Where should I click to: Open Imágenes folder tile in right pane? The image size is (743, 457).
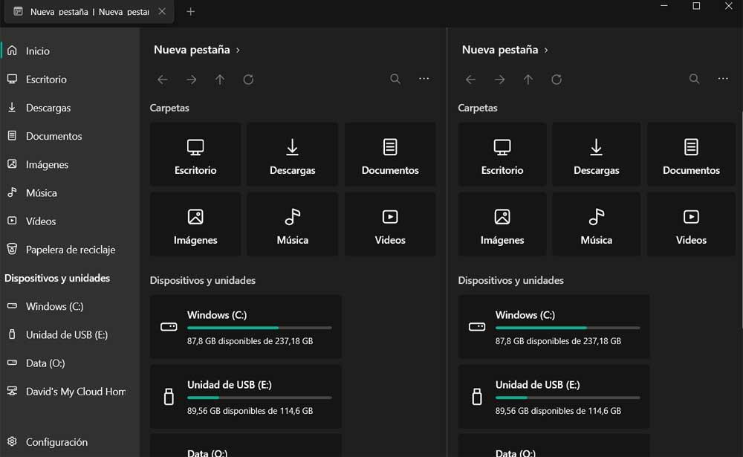[502, 224]
